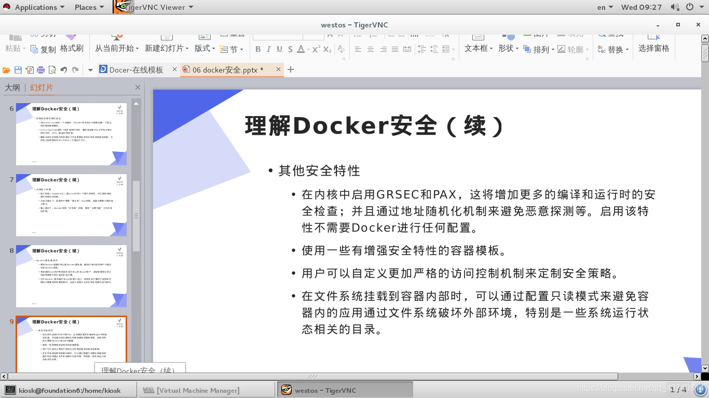The height and width of the screenshot is (398, 709).
Task: Click the printer icon in quick toolbar
Action: (x=40, y=70)
